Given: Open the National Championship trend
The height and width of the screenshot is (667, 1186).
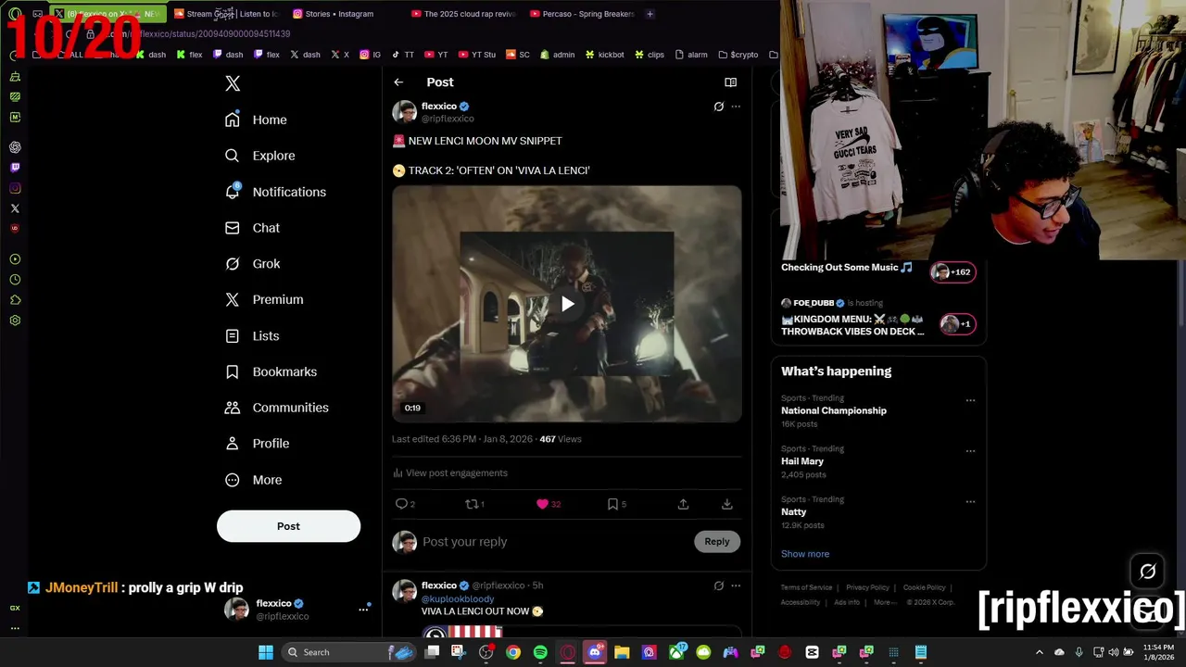Looking at the screenshot, I should click(833, 410).
